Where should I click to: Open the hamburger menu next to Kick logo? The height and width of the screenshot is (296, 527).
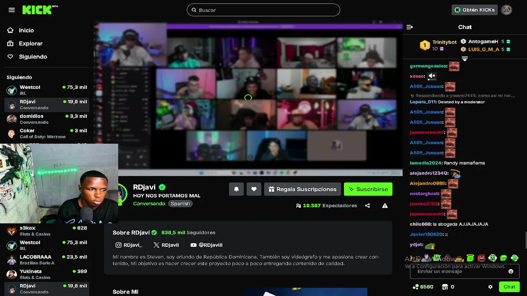tap(12, 10)
